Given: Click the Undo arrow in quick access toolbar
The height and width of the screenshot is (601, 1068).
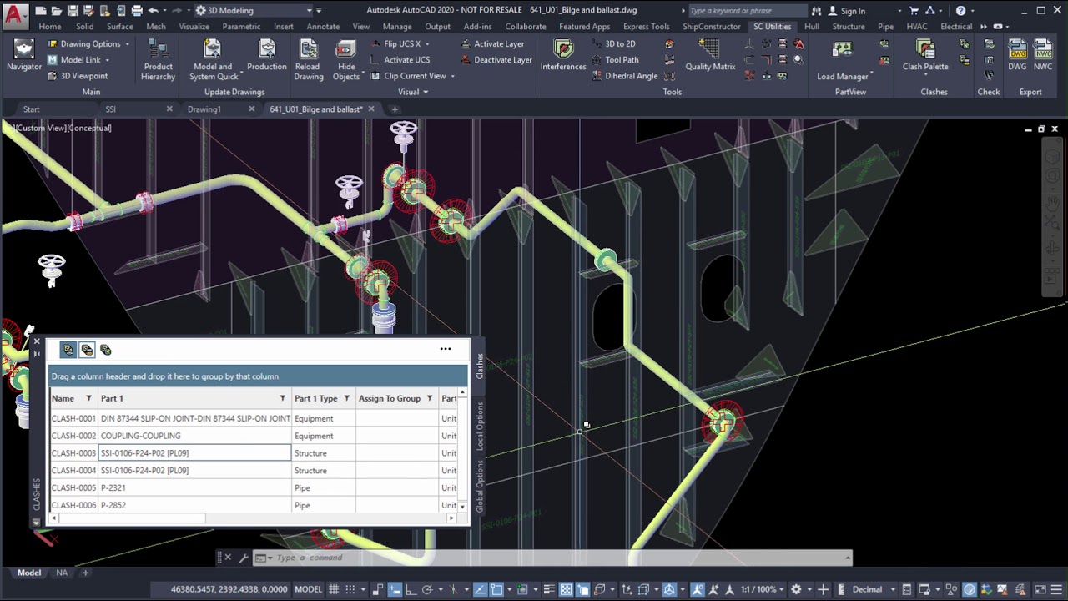Looking at the screenshot, I should [154, 11].
